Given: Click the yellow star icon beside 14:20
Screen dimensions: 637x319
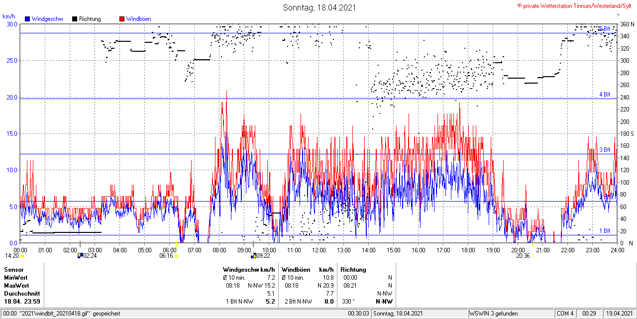Looking at the screenshot, I should click(22, 256).
